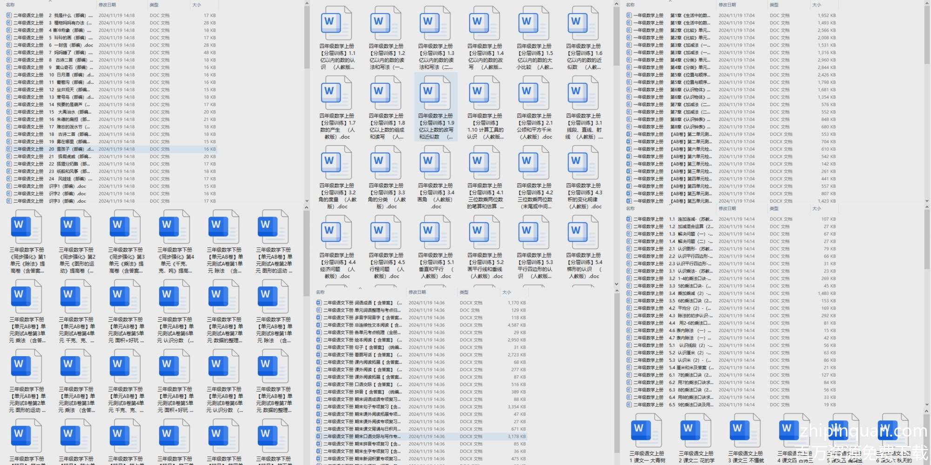Viewport: 931px width, 465px height.
Task: Sort top-right file list by 大小 column
Action: tap(816, 5)
